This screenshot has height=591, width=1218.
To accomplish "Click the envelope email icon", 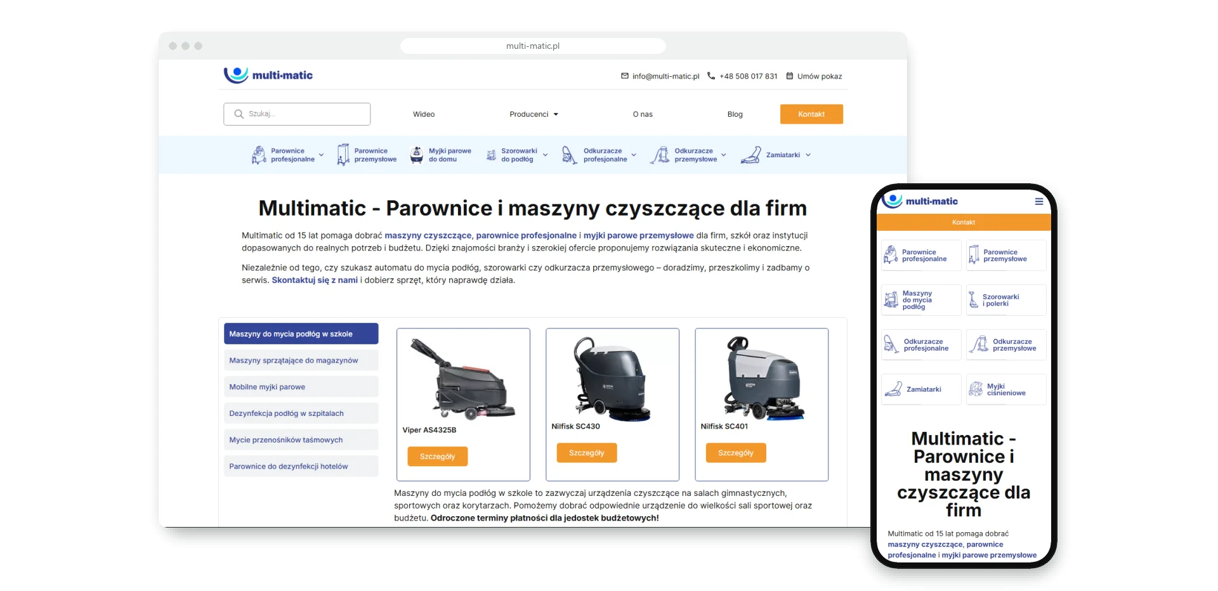I will point(625,76).
